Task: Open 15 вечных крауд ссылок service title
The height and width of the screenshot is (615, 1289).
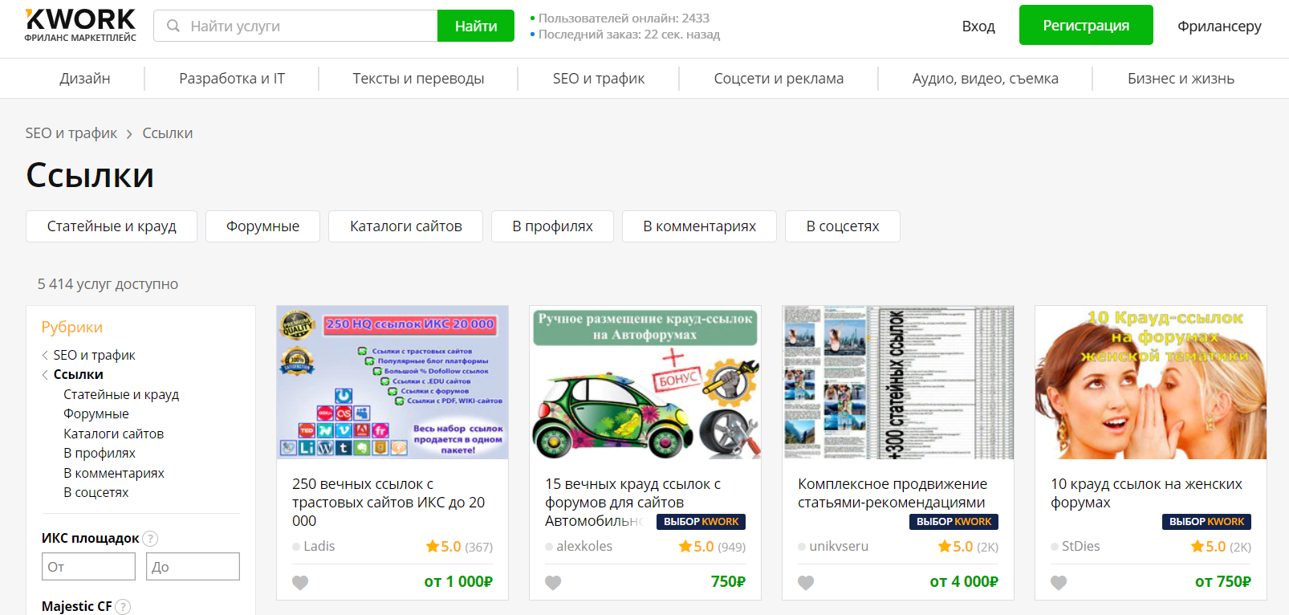Action: coord(632,503)
